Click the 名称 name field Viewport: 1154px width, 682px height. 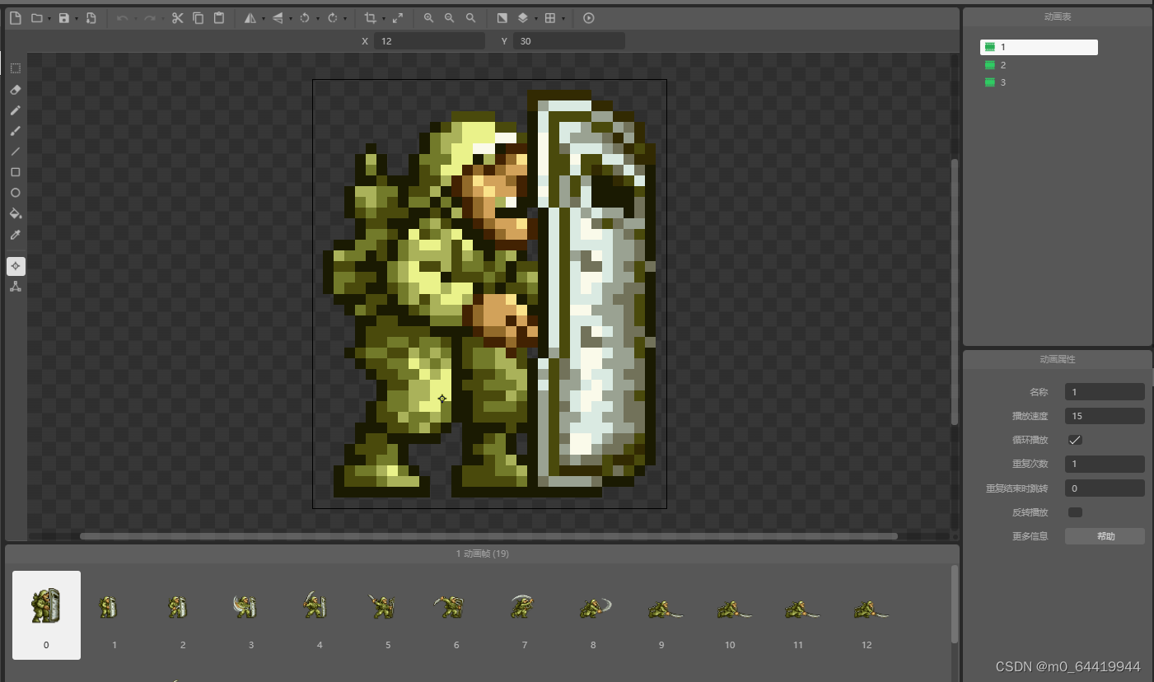[x=1105, y=392]
